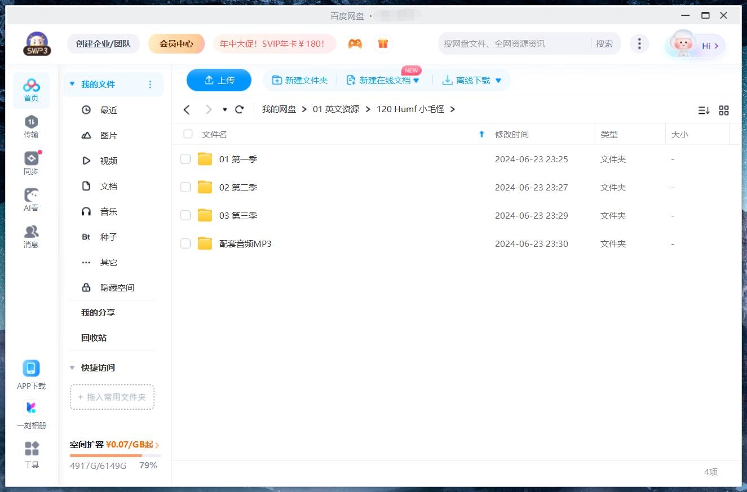Collapse the 我的文件 tree section

tap(72, 83)
